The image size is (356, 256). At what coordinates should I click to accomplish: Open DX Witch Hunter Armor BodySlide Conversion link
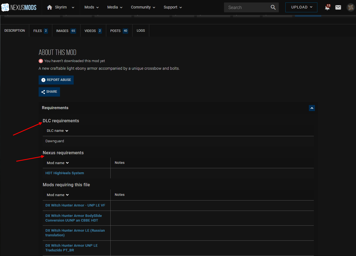coord(74,218)
